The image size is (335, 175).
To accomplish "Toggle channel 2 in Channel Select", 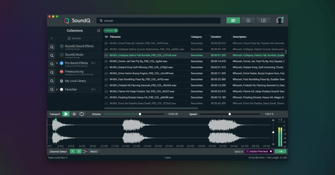I will (78, 151).
